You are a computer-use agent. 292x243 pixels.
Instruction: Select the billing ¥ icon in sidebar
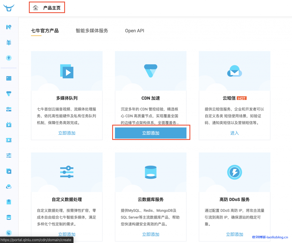click(x=9, y=42)
